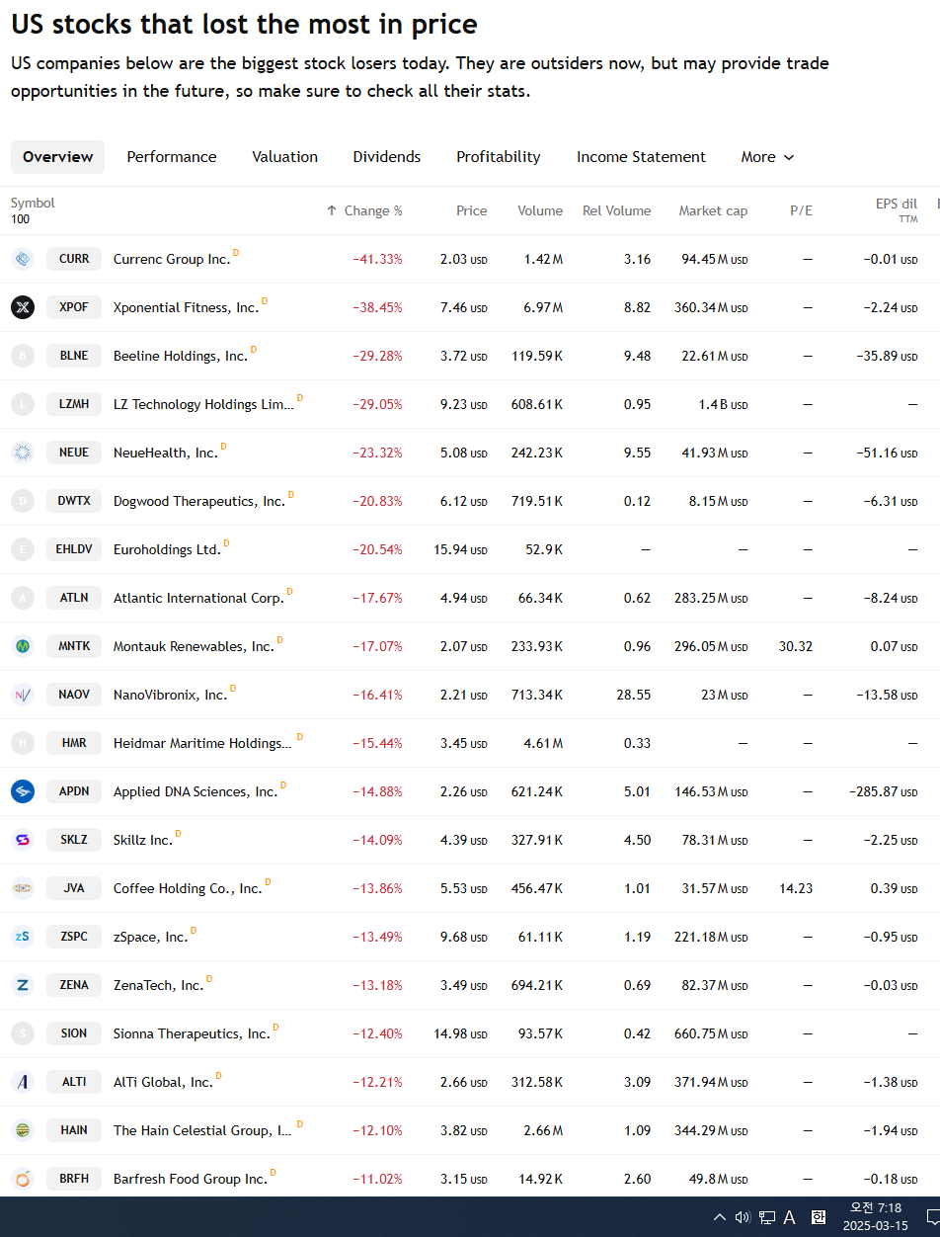Switch to the Overview tab
This screenshot has width=940, height=1237.
click(x=57, y=157)
